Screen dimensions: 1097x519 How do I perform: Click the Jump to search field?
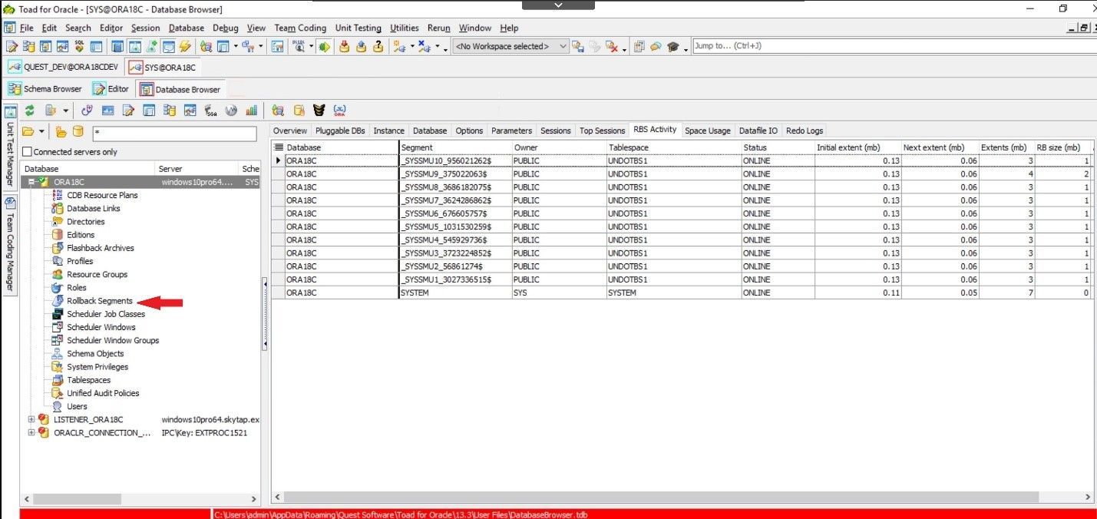893,46
